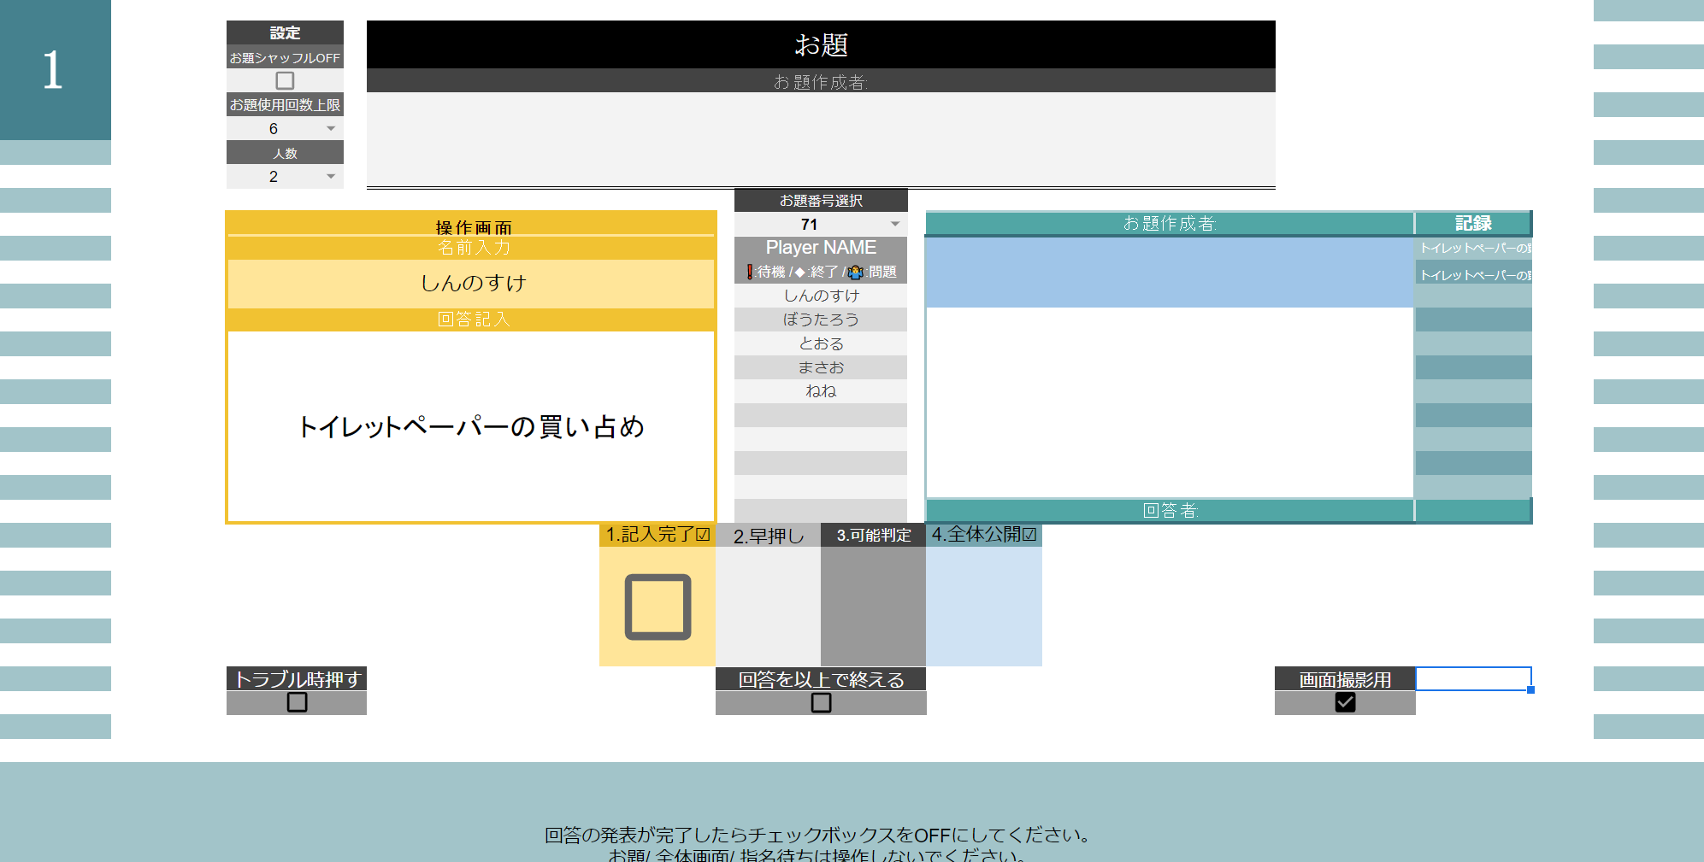Select player ぼうたろう in the list
Image resolution: width=1704 pixels, height=862 pixels.
coord(820,320)
